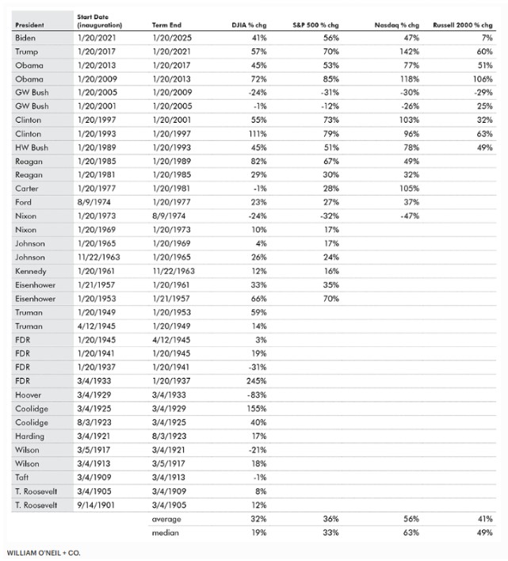Click the Kennedy president cell
This screenshot has height=561, width=508.
[x=31, y=271]
